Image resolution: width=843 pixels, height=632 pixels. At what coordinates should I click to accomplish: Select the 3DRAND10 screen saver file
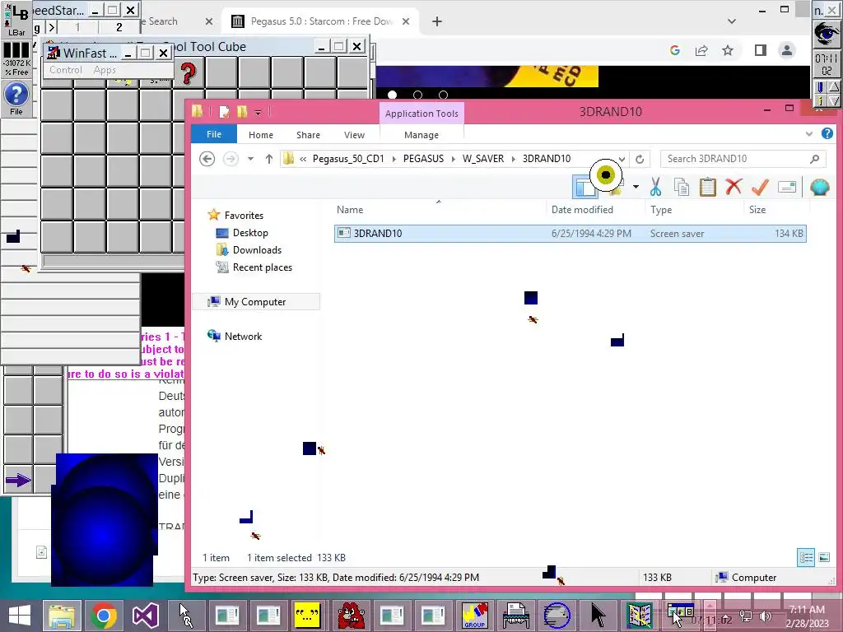[570, 233]
